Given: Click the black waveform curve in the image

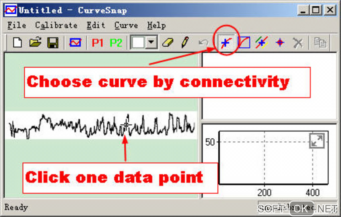Looking at the screenshot, I should tap(101, 126).
